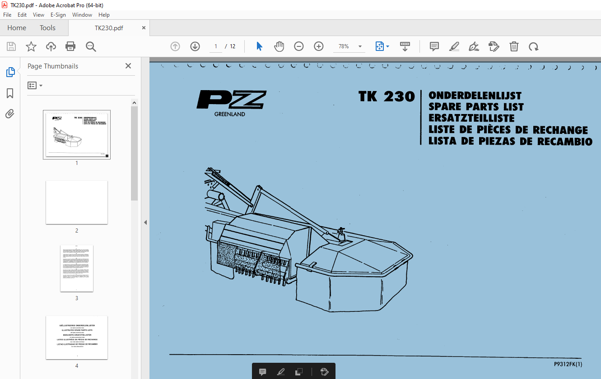Open the Page Thumbnails panel icon
The width and height of the screenshot is (601, 379).
[x=10, y=72]
